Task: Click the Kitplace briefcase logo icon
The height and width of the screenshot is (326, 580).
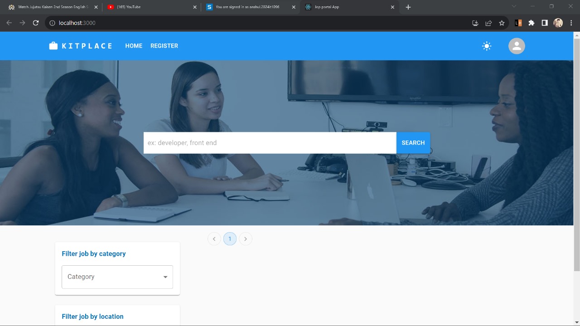Action: pyautogui.click(x=53, y=46)
